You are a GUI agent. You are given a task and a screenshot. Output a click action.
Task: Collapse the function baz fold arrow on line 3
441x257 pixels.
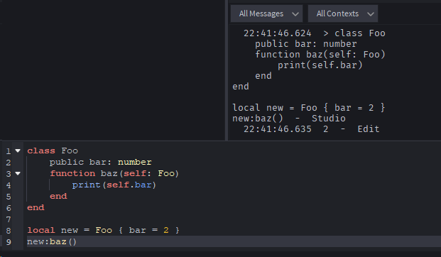pyautogui.click(x=18, y=173)
